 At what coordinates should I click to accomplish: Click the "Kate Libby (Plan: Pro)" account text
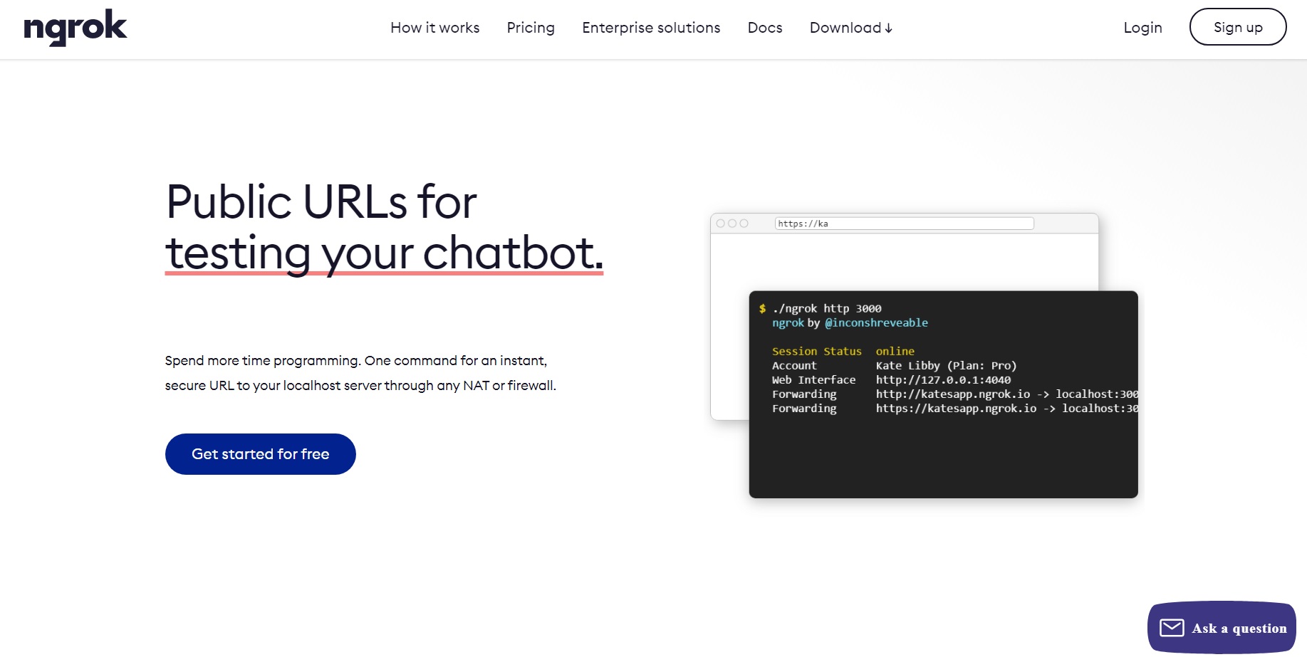[946, 366]
